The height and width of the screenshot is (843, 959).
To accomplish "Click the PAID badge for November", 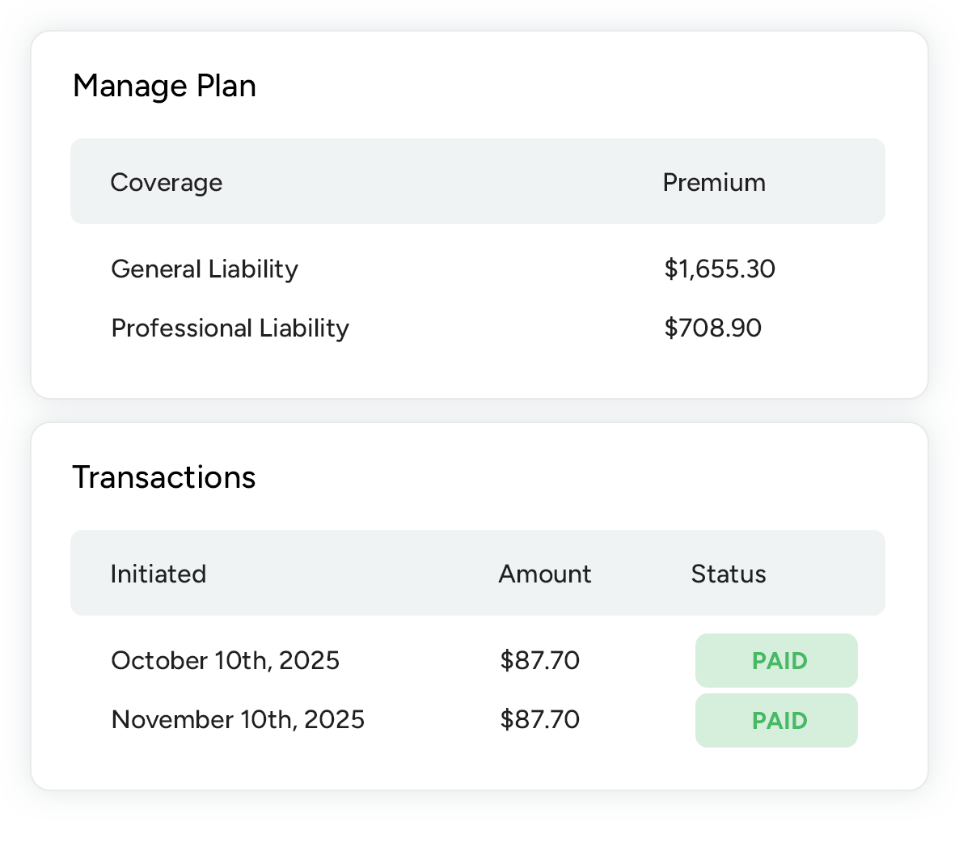I will (x=776, y=720).
